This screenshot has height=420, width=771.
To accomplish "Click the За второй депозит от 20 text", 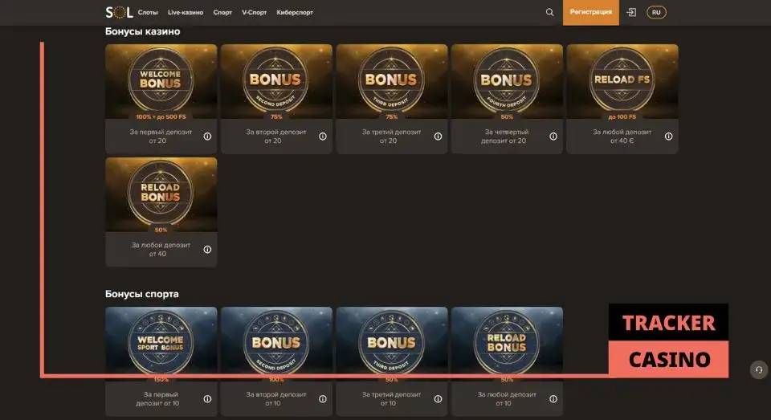I will pyautogui.click(x=275, y=137).
